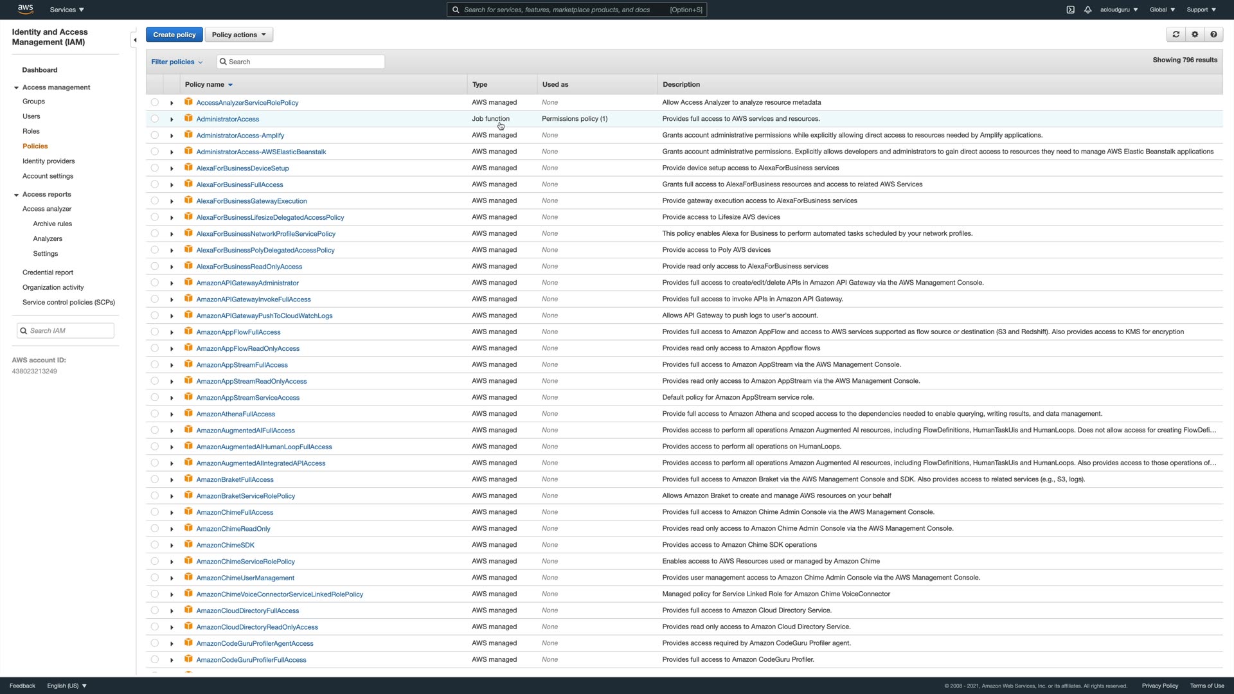1234x694 pixels.
Task: Open the CloudShell terminal icon
Action: (x=1070, y=10)
